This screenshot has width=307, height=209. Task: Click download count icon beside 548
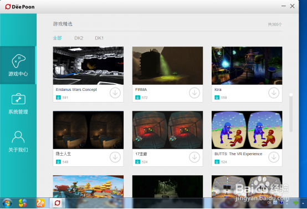(58, 162)
